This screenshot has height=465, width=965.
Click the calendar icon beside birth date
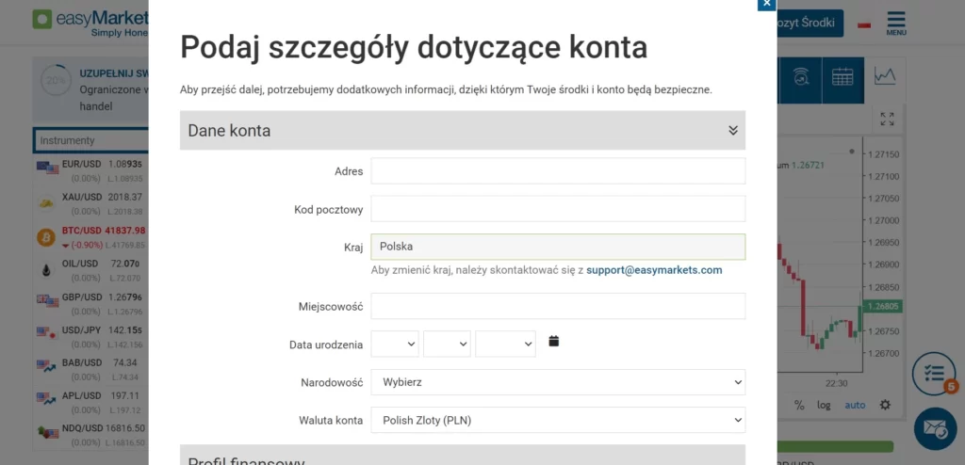tap(554, 342)
